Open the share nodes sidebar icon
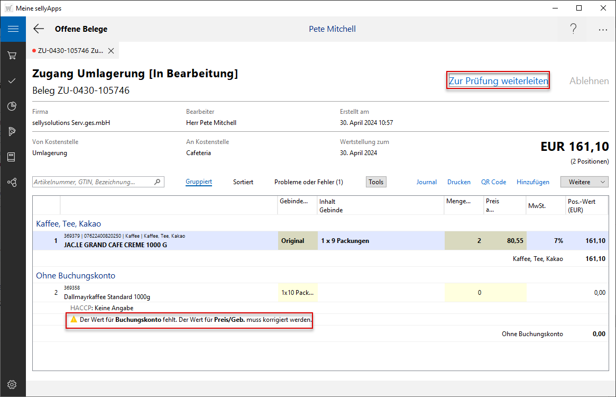The image size is (616, 397). tap(13, 183)
